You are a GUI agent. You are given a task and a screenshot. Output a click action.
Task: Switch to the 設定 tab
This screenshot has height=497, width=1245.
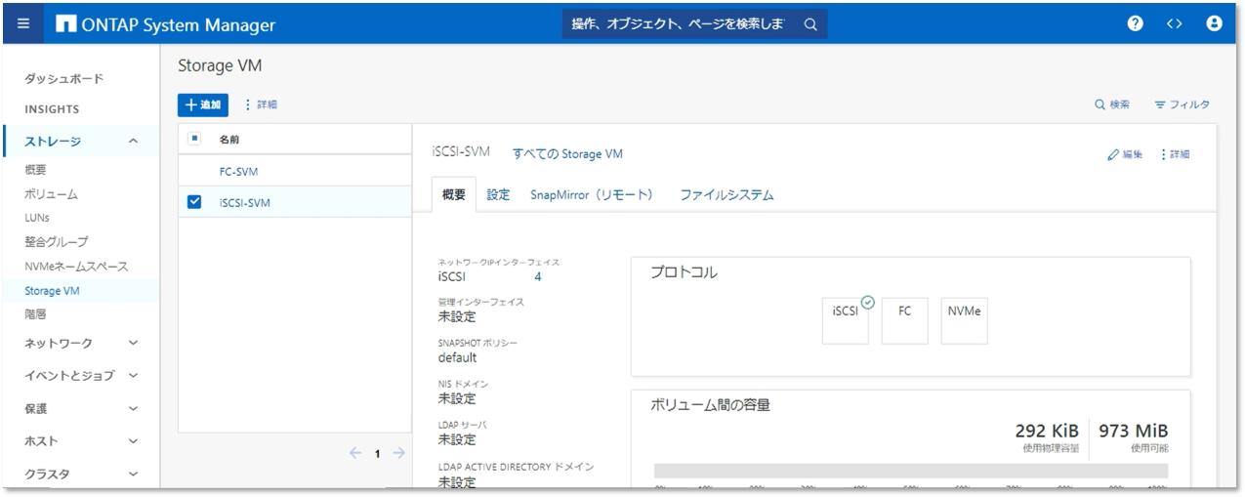pyautogui.click(x=498, y=194)
